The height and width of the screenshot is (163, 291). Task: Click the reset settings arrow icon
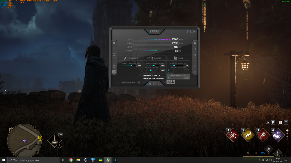[150, 84]
